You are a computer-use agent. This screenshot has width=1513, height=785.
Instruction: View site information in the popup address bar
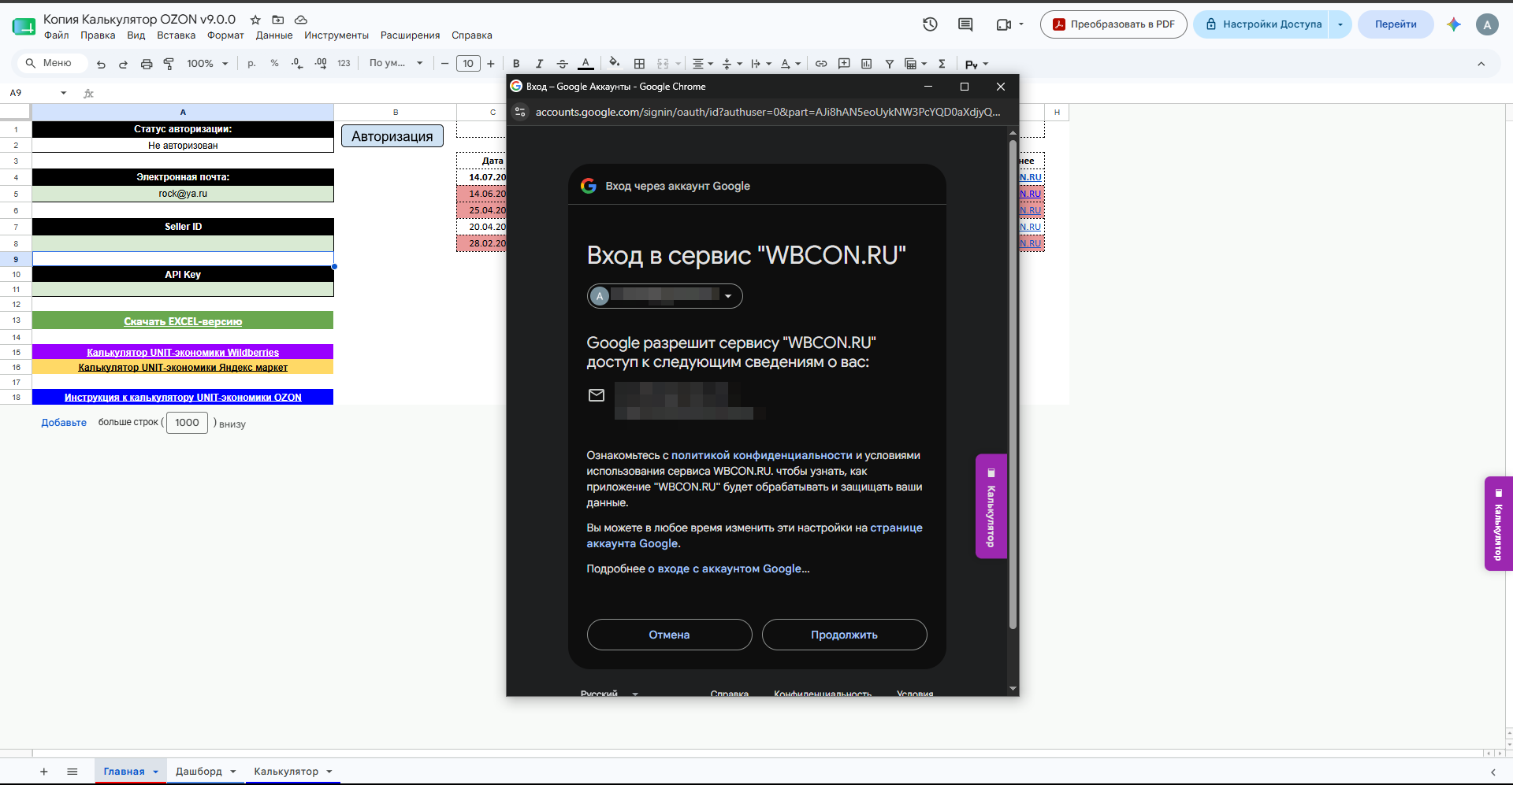click(x=520, y=112)
